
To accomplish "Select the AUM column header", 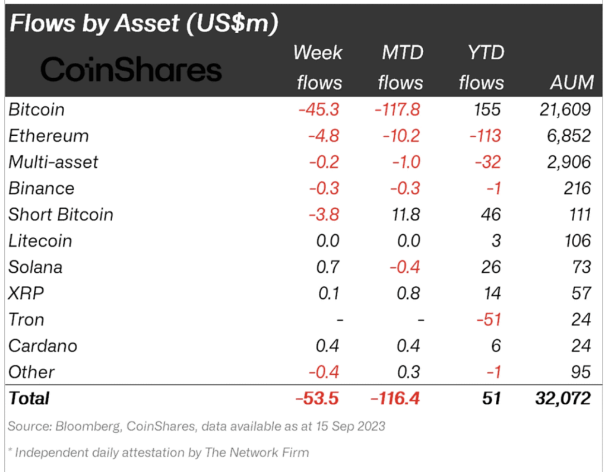I will [572, 82].
